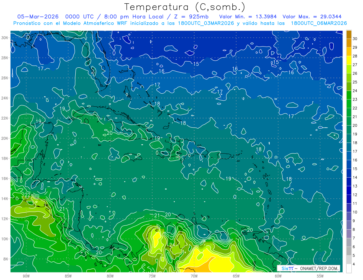Select the date text '05-Mar-2026'
Viewport: 363px width, 280px height.
point(38,17)
